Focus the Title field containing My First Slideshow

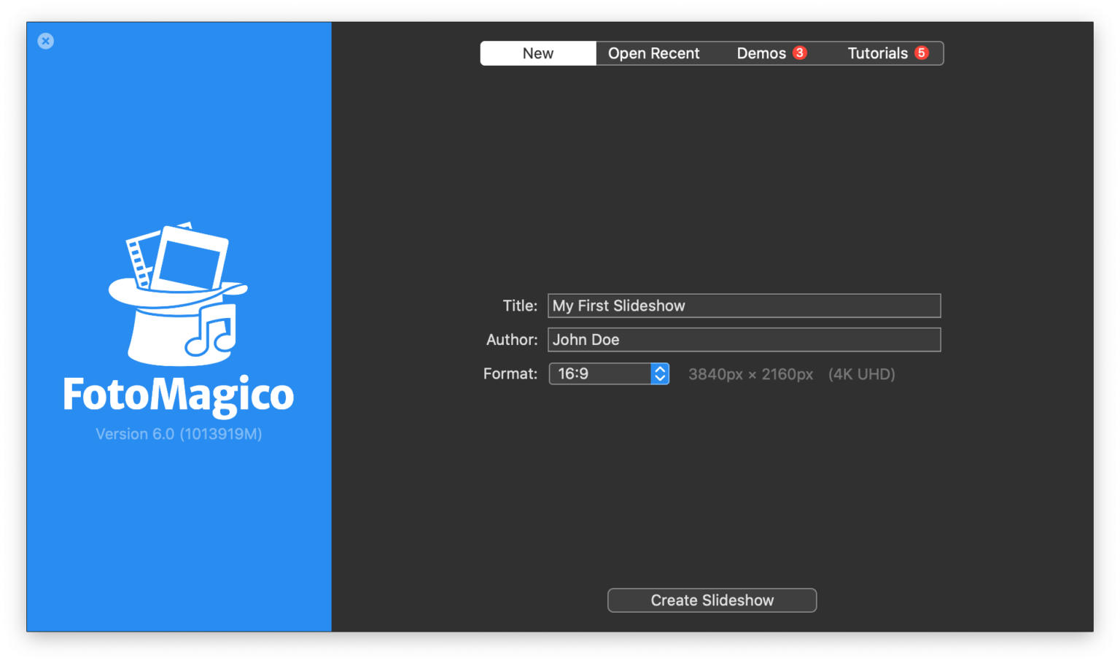pyautogui.click(x=744, y=306)
